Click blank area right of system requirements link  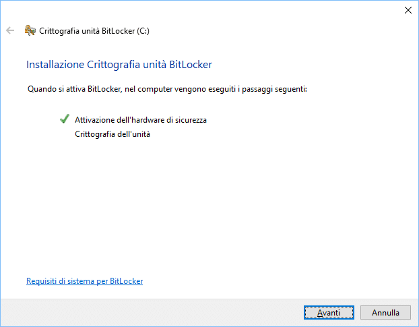coord(269,281)
